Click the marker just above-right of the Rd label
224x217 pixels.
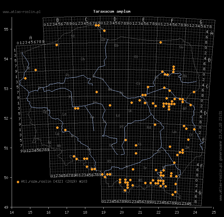pyautogui.click(x=155, y=125)
